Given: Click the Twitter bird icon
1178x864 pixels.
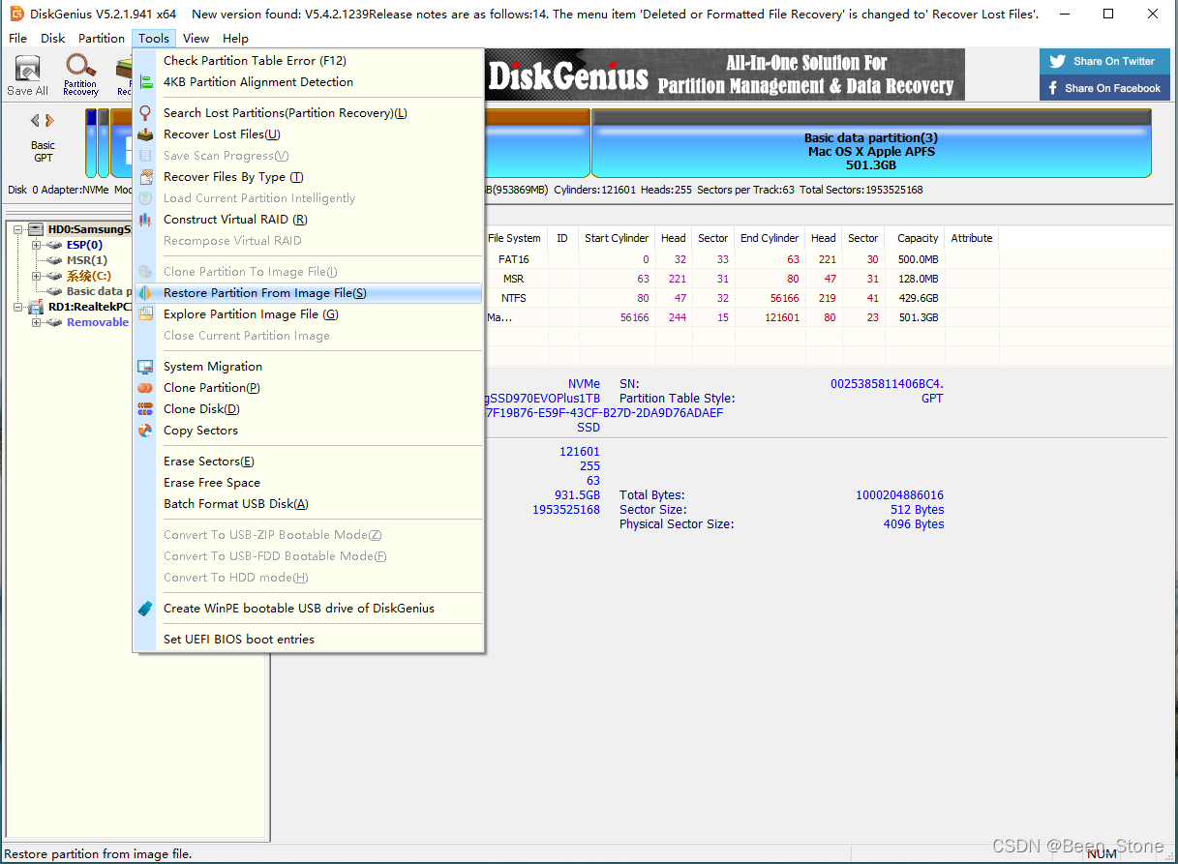Looking at the screenshot, I should click(1057, 61).
